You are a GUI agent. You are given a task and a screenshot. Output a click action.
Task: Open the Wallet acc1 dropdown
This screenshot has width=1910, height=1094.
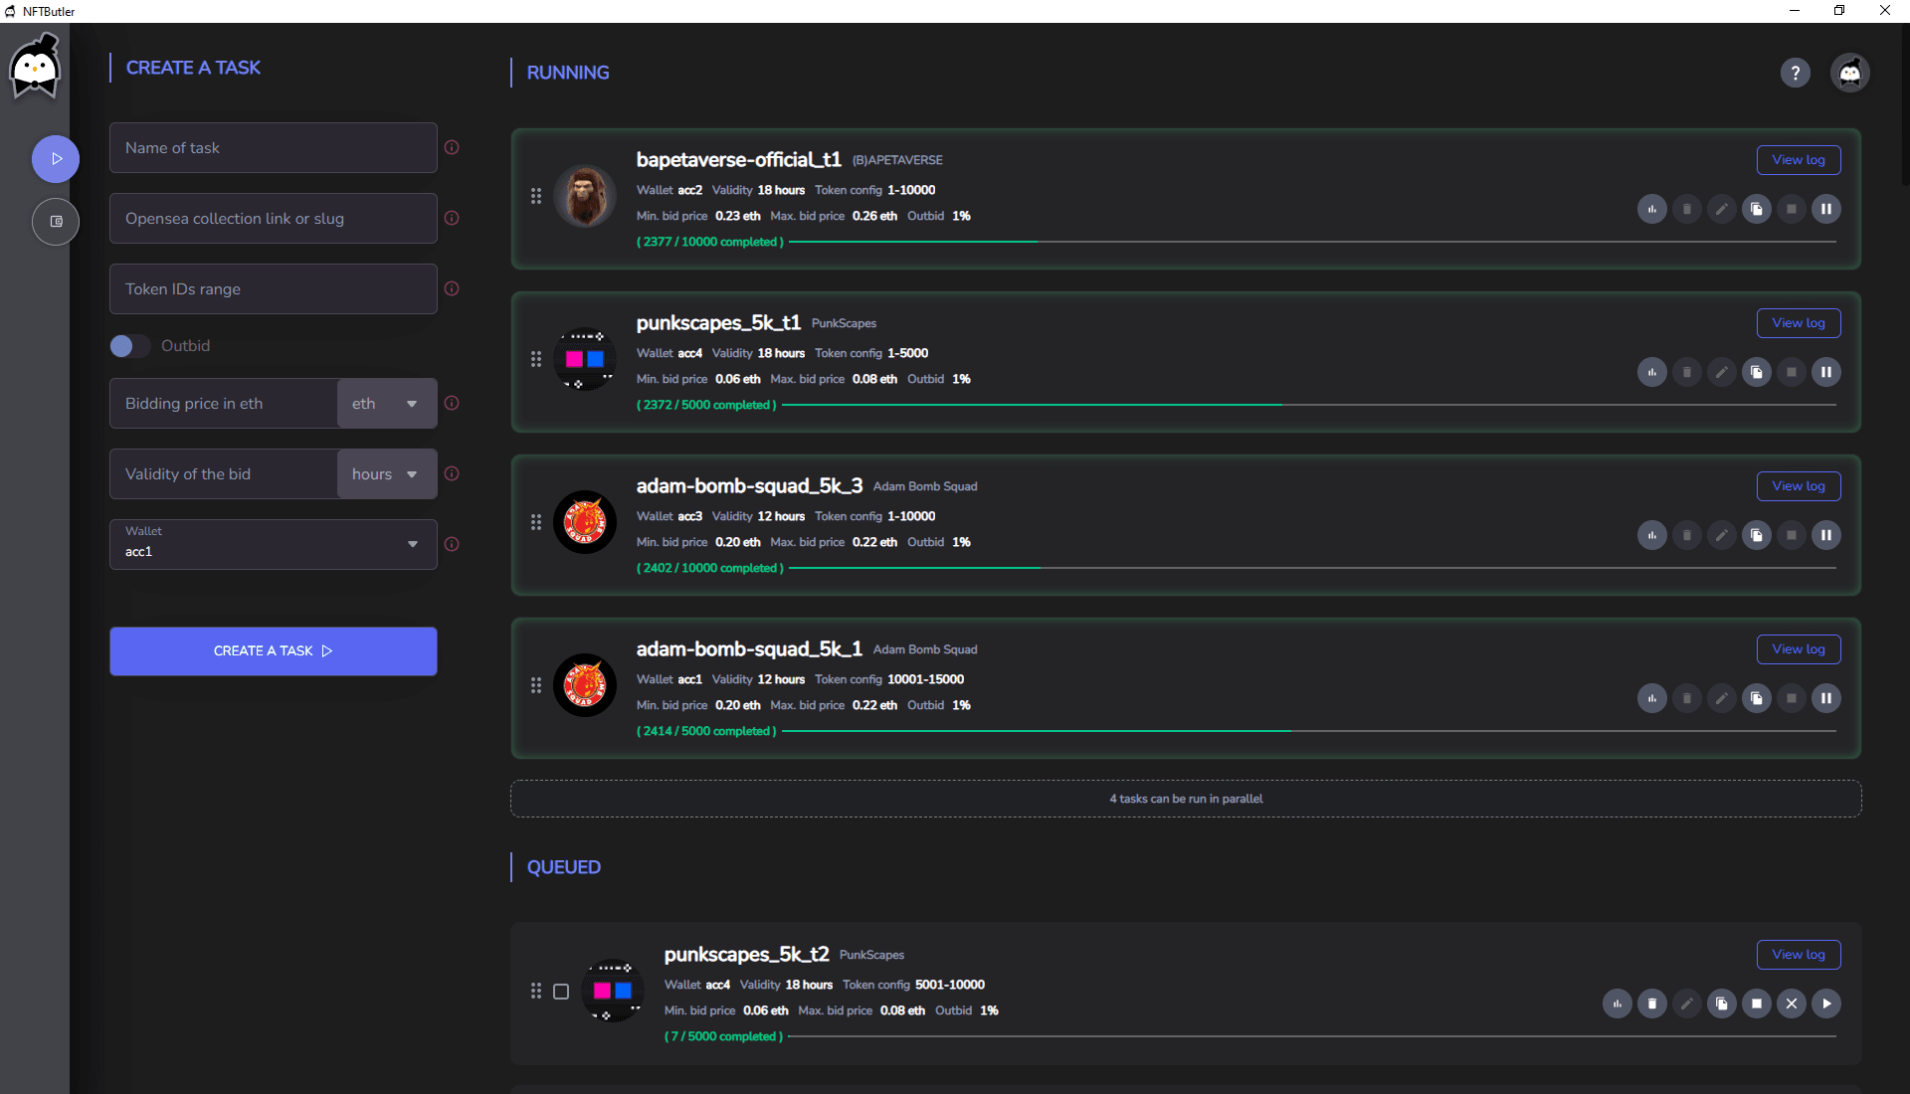(274, 544)
